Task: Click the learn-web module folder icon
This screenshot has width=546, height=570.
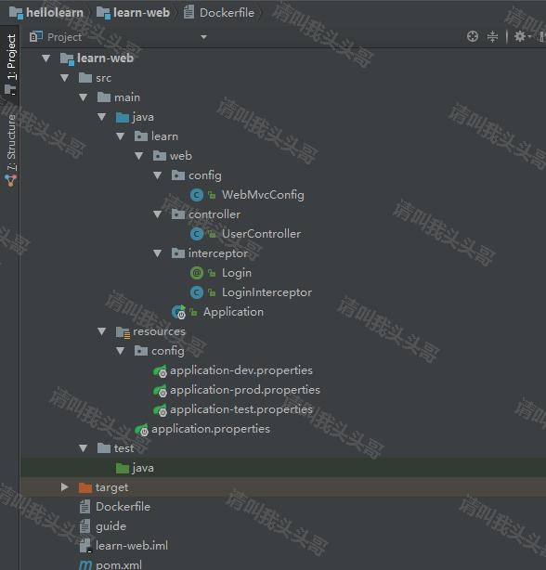Action: click(67, 58)
